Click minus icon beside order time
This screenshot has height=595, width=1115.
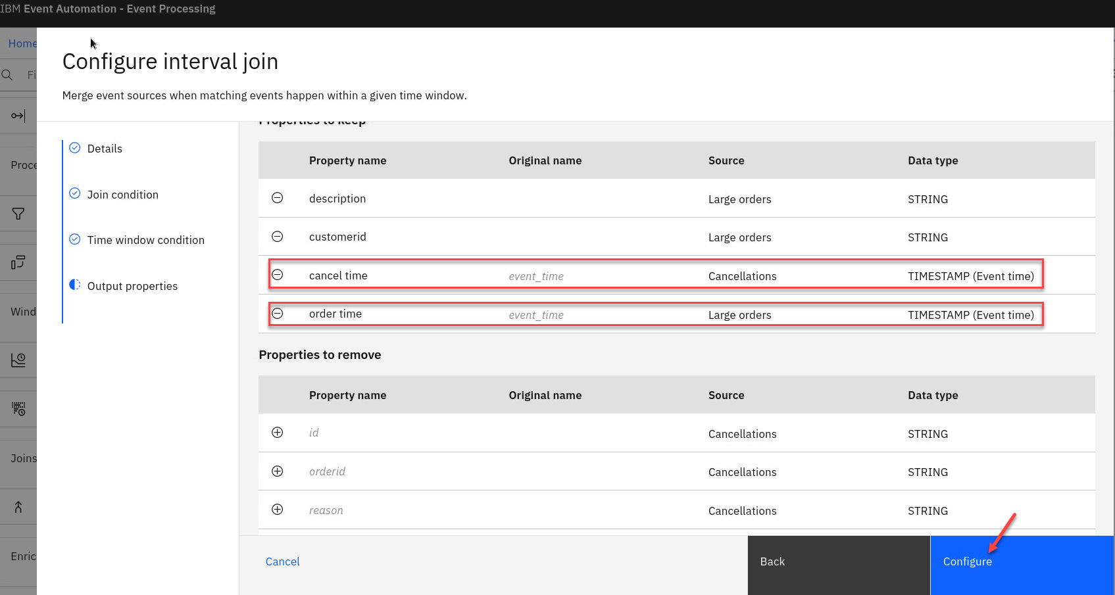[x=278, y=314]
